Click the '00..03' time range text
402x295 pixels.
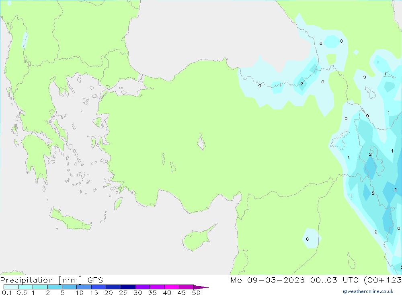coord(324,280)
